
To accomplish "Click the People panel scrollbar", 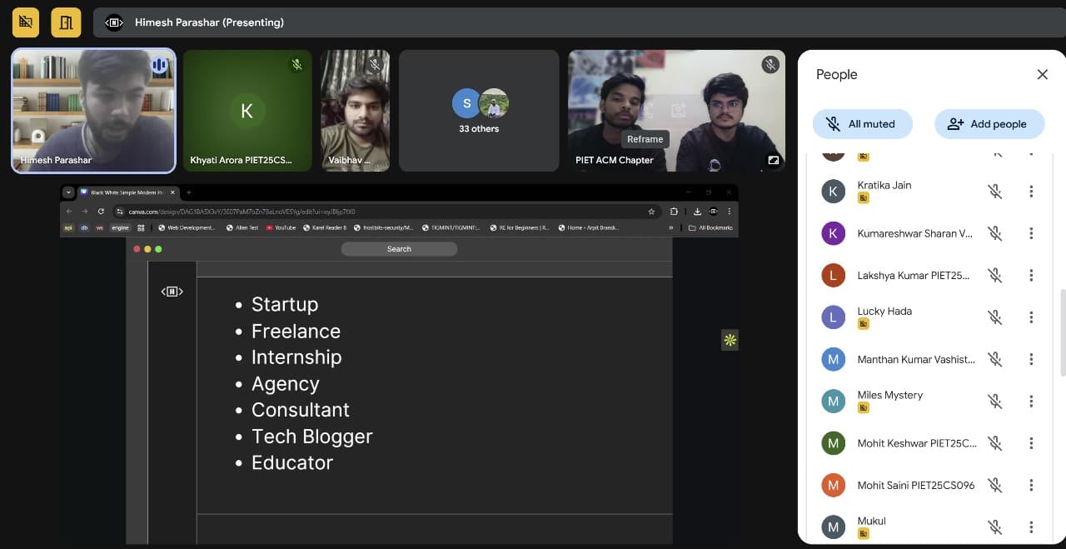I will (1062, 333).
